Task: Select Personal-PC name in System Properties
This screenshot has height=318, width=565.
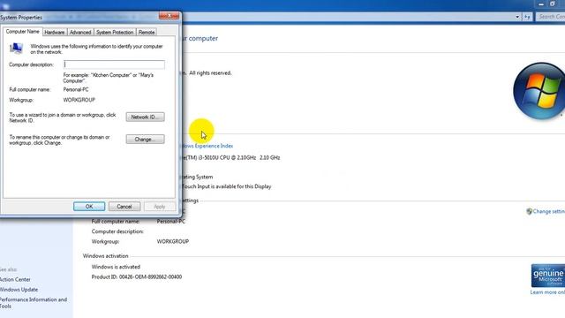Action: tap(76, 89)
